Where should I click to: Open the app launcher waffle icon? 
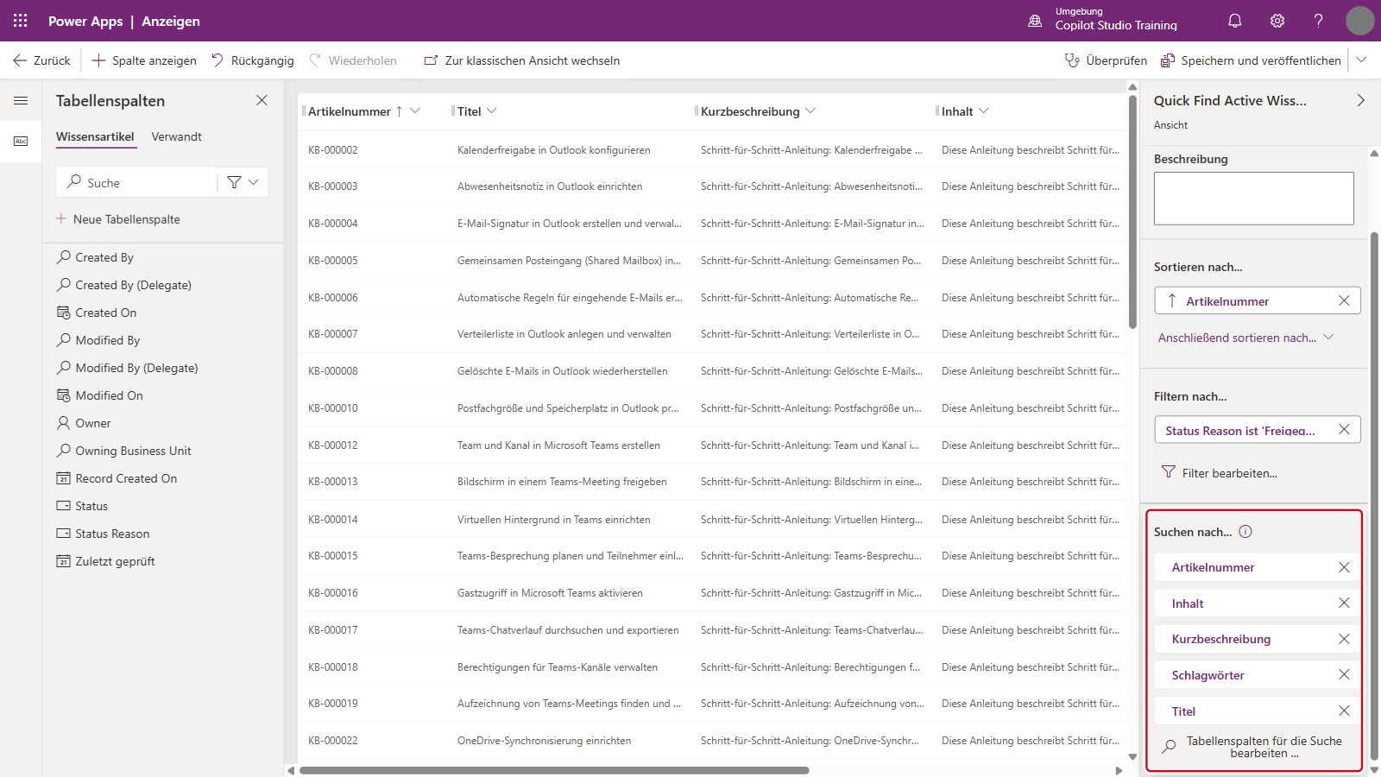tap(21, 21)
